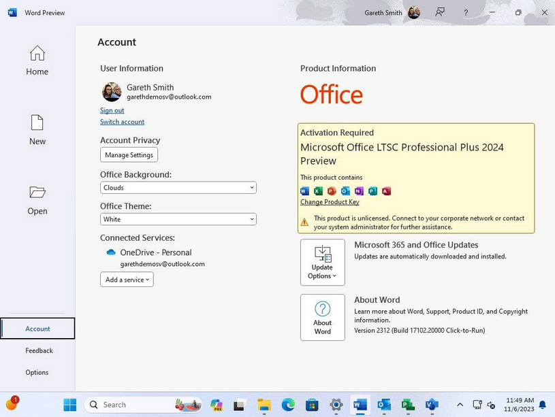Click the Version 2312 build text
Screen dimensions: 555x417
click(x=419, y=331)
